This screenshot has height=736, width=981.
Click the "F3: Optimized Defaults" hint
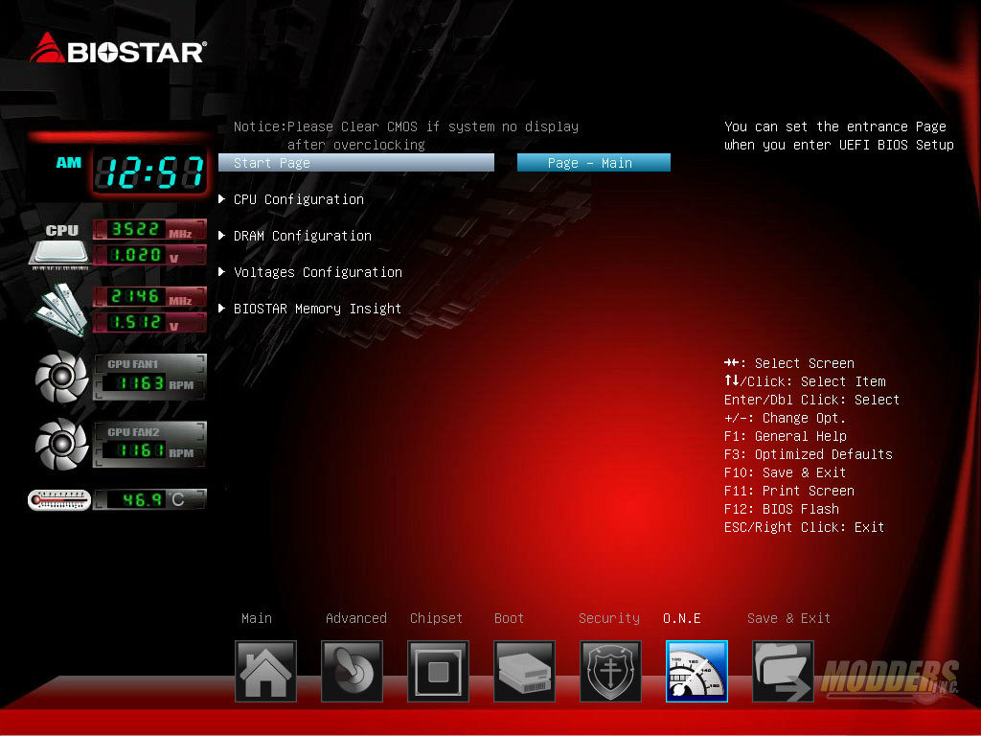pos(809,453)
